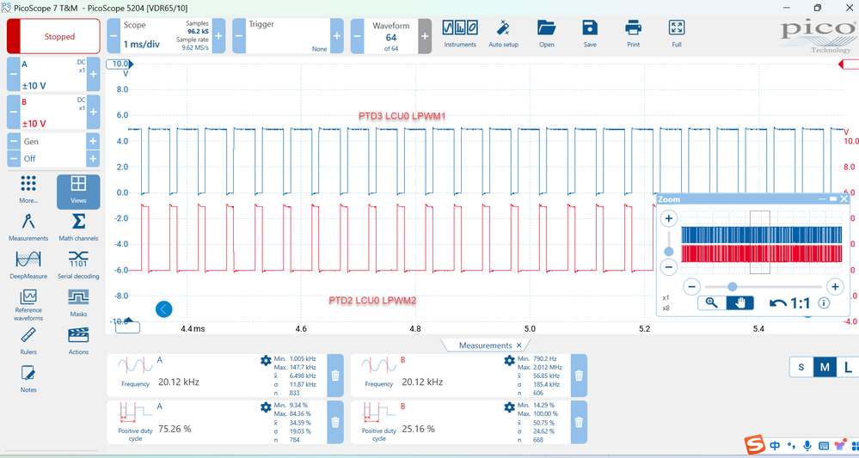The height and width of the screenshot is (458, 859).
Task: Open the Actions tool
Action: pos(78,341)
